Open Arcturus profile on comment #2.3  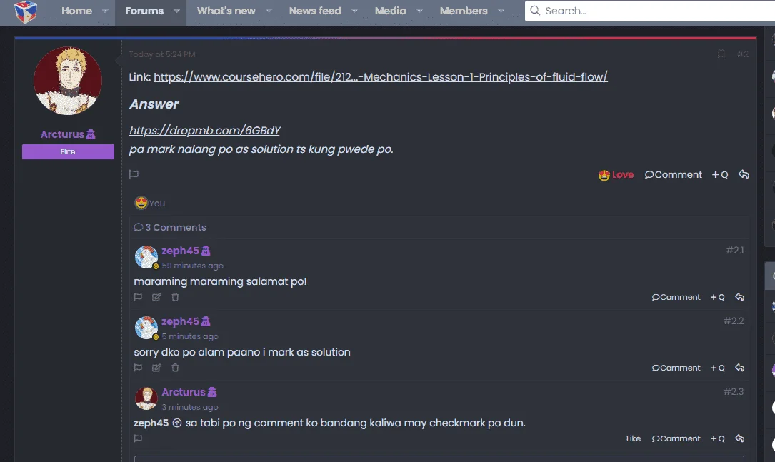click(184, 392)
